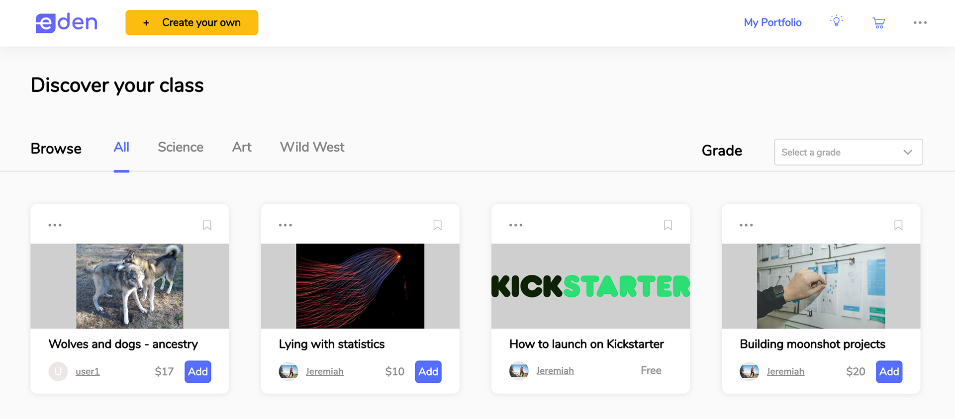
Task: Open the My Portfolio link
Action: pyautogui.click(x=772, y=22)
